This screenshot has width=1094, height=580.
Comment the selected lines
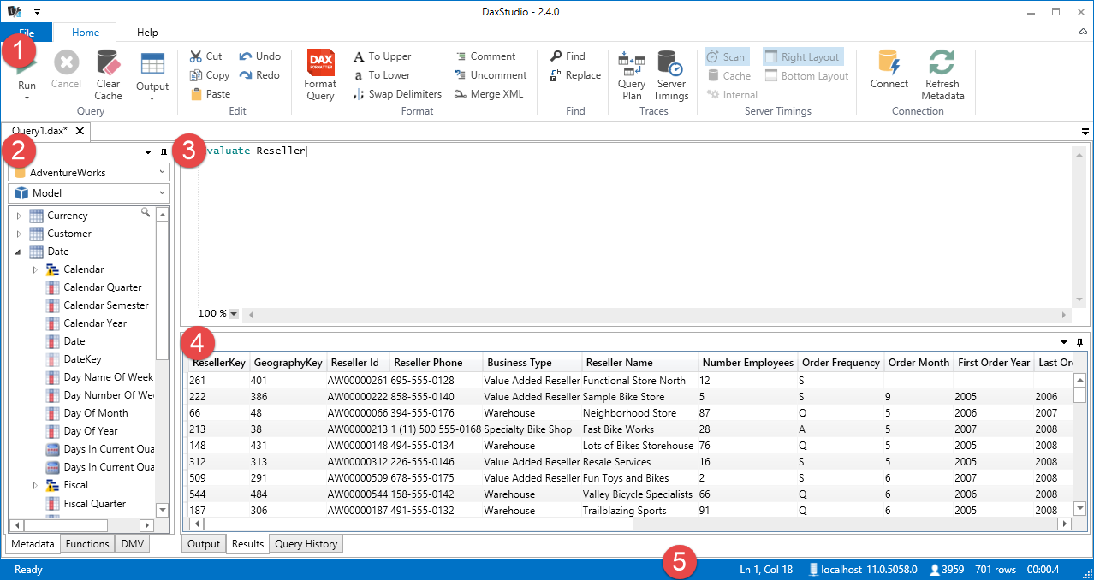(x=485, y=56)
